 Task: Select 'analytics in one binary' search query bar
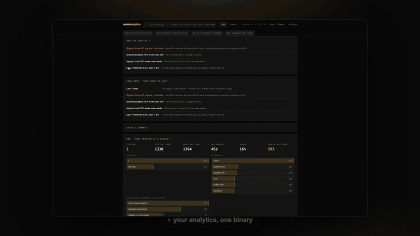(x=167, y=215)
